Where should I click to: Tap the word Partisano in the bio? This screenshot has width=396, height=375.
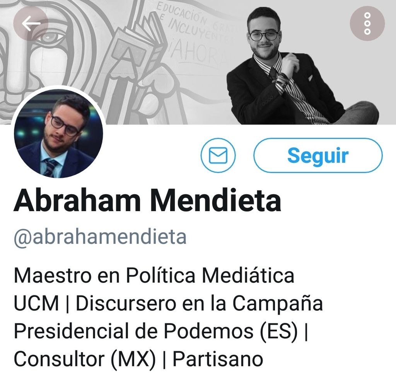218,359
